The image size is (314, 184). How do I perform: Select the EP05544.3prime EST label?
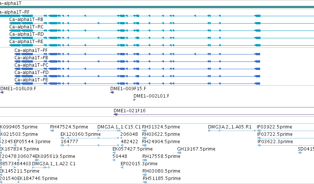[32, 142]
